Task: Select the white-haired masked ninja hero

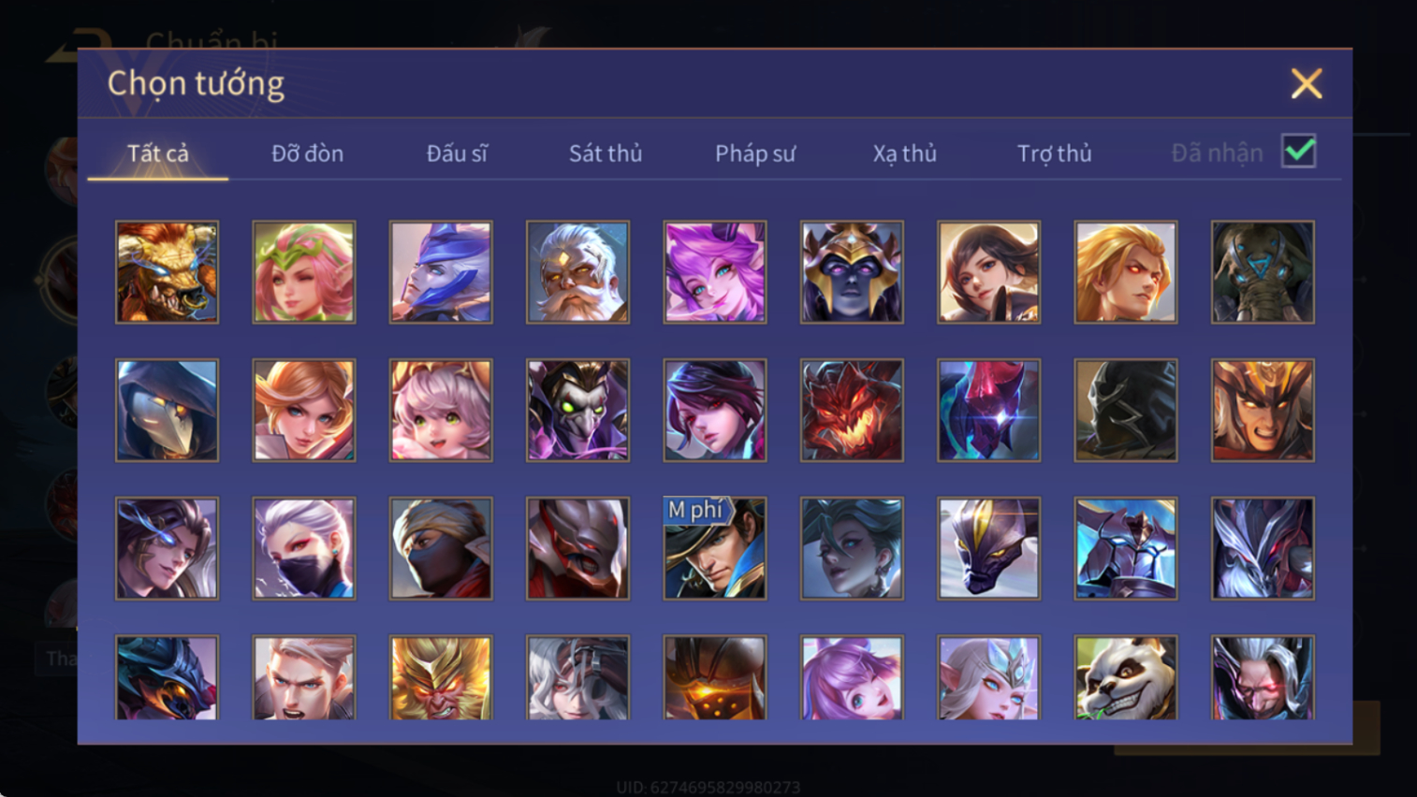Action: pyautogui.click(x=304, y=548)
